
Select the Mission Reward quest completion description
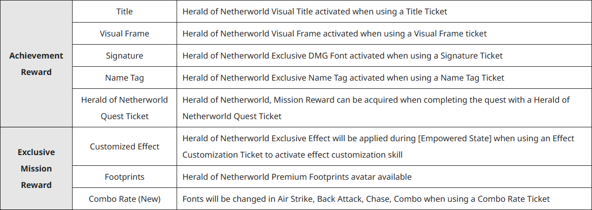[x=376, y=108]
